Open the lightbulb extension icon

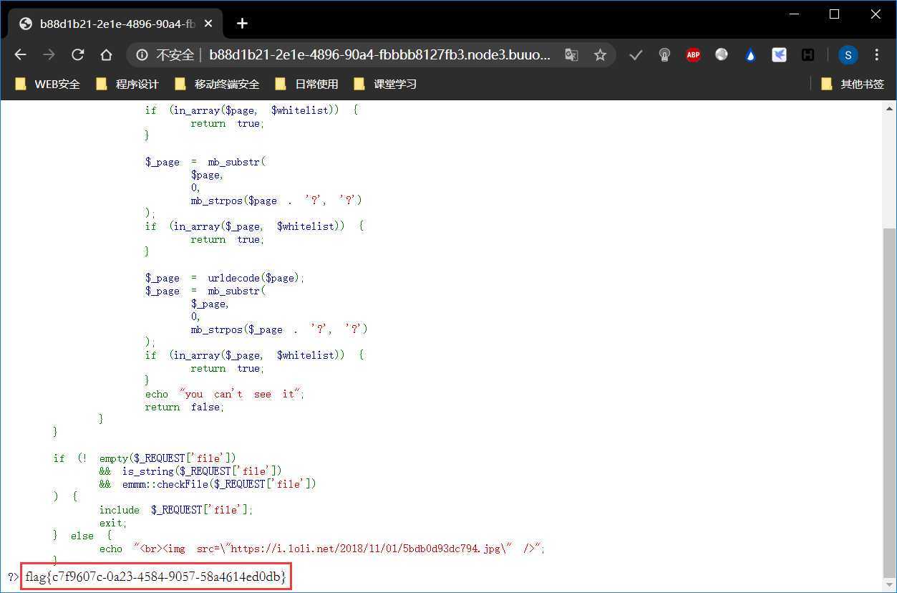[x=664, y=55]
